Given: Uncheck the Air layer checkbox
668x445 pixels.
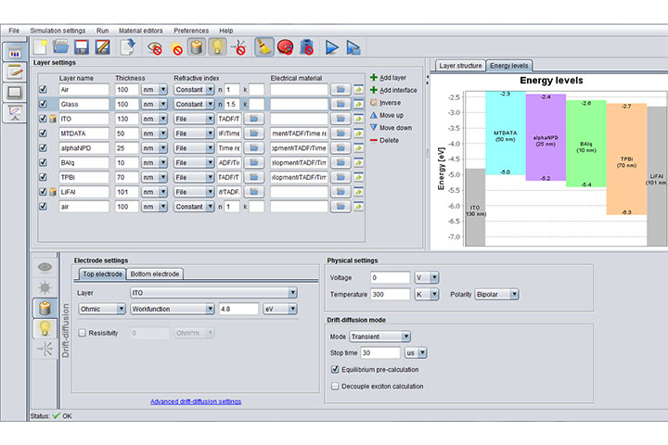Looking at the screenshot, I should tap(43, 89).
